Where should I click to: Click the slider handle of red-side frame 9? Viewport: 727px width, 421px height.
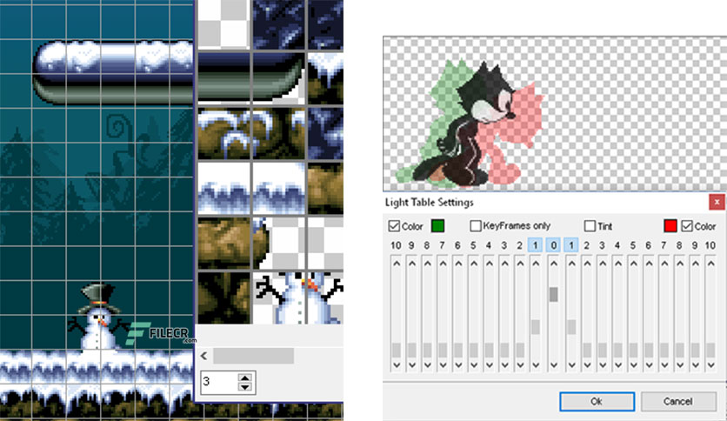696,350
